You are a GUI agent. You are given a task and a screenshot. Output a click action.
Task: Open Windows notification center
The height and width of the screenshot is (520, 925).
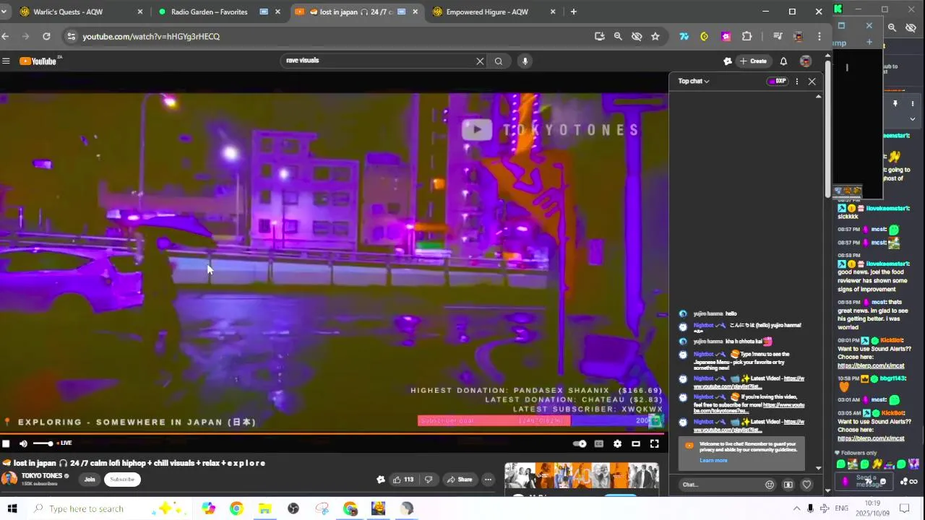click(x=904, y=509)
